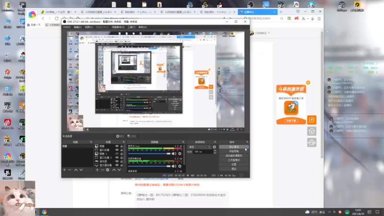Close the 斗鱼直播伴侣 ad with orange X

[x=308, y=83]
